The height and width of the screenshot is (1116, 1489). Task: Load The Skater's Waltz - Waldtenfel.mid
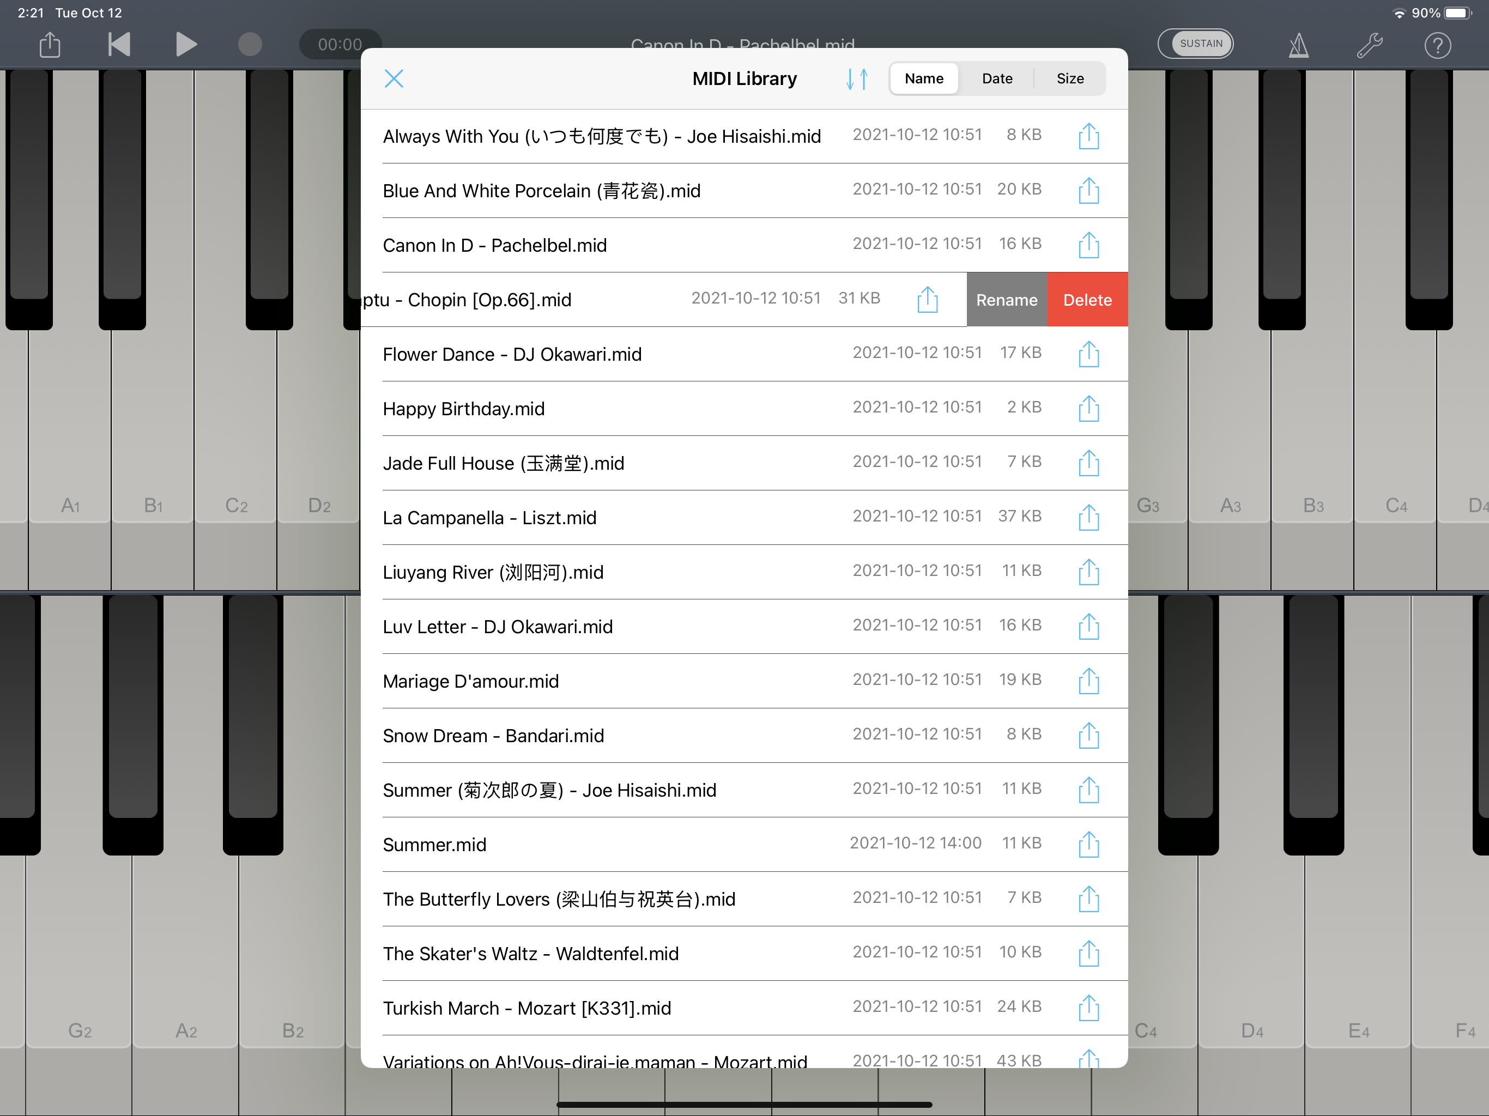click(744, 954)
